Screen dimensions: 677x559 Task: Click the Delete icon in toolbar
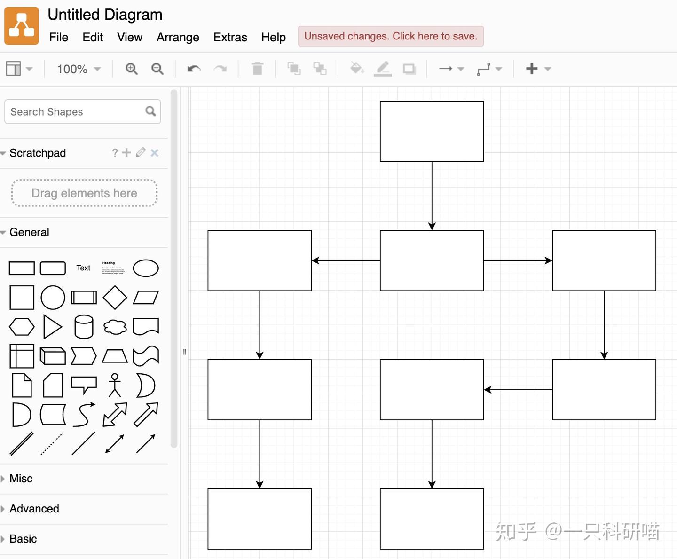tap(257, 69)
